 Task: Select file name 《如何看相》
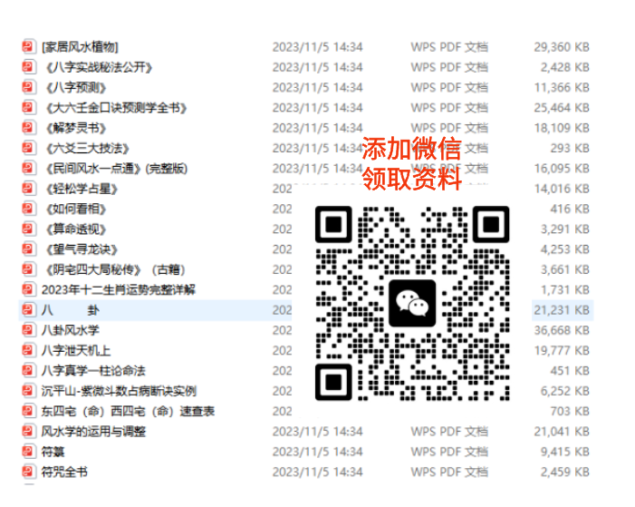(x=76, y=210)
